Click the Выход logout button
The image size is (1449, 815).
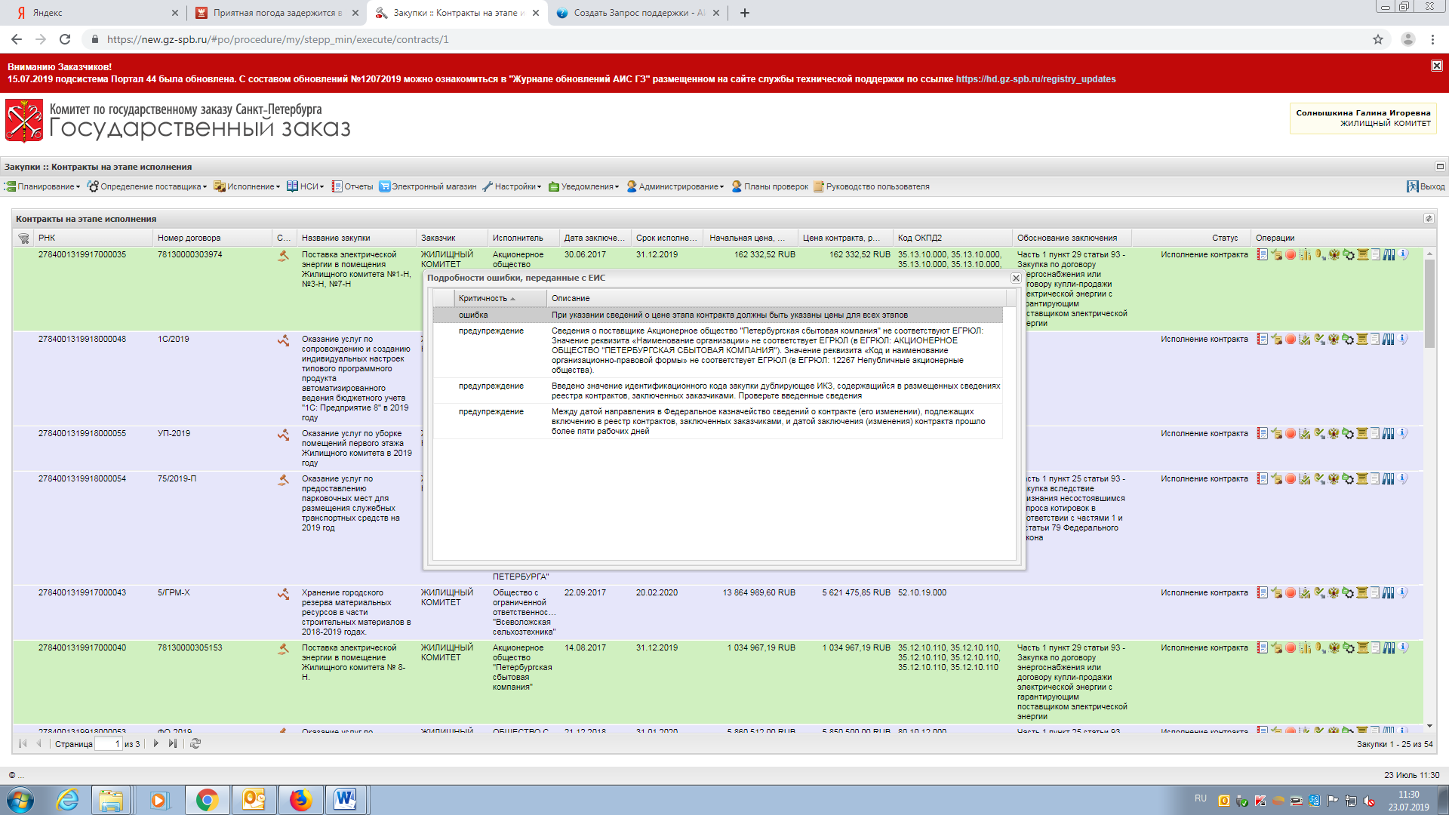[x=1426, y=187]
